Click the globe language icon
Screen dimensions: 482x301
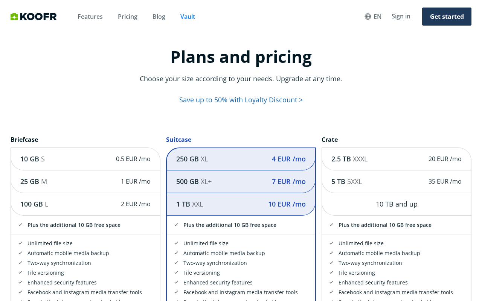pos(368,17)
